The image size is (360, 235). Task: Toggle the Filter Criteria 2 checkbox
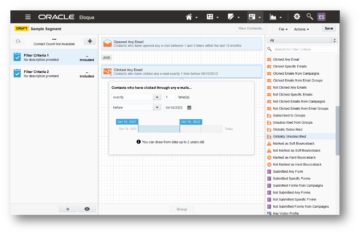point(18,73)
